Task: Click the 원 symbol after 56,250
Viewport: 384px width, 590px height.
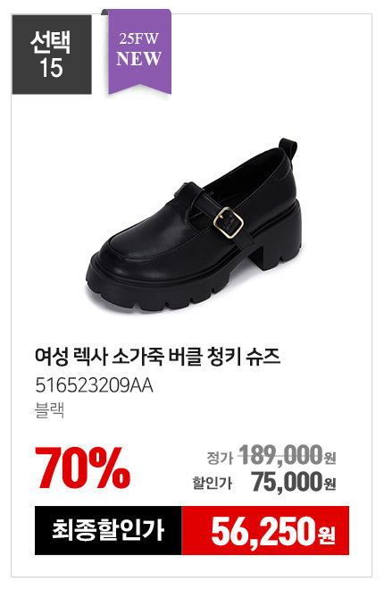Action: [327, 535]
